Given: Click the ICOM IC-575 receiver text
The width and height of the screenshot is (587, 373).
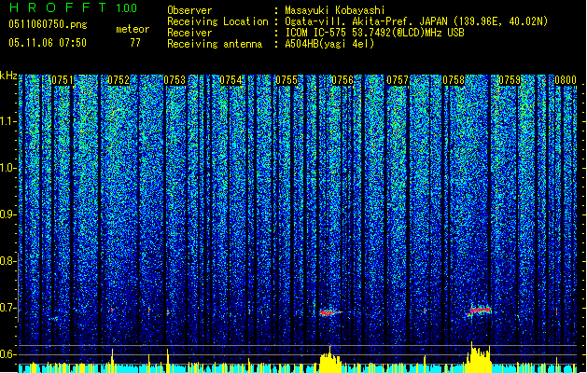Looking at the screenshot, I should (x=375, y=33).
